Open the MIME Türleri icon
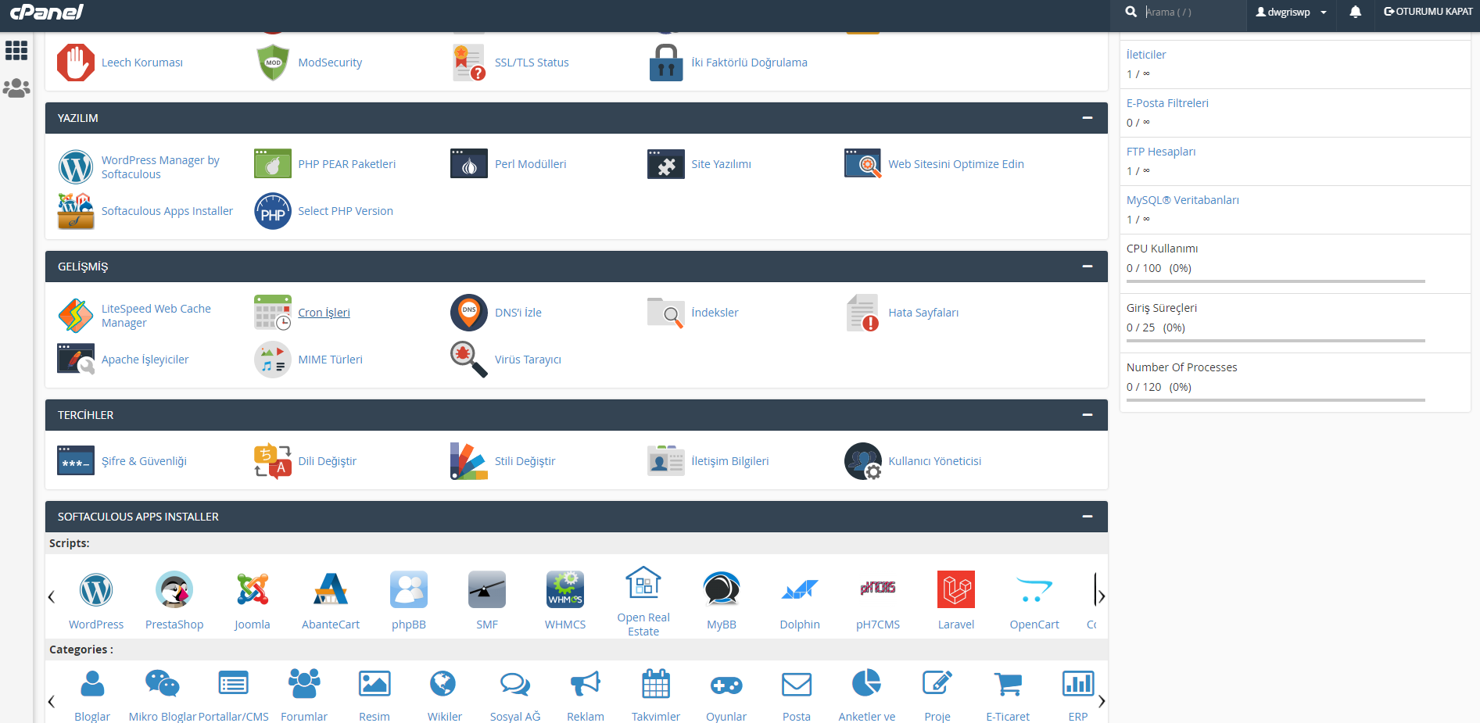Viewport: 1480px width, 723px height. [273, 360]
